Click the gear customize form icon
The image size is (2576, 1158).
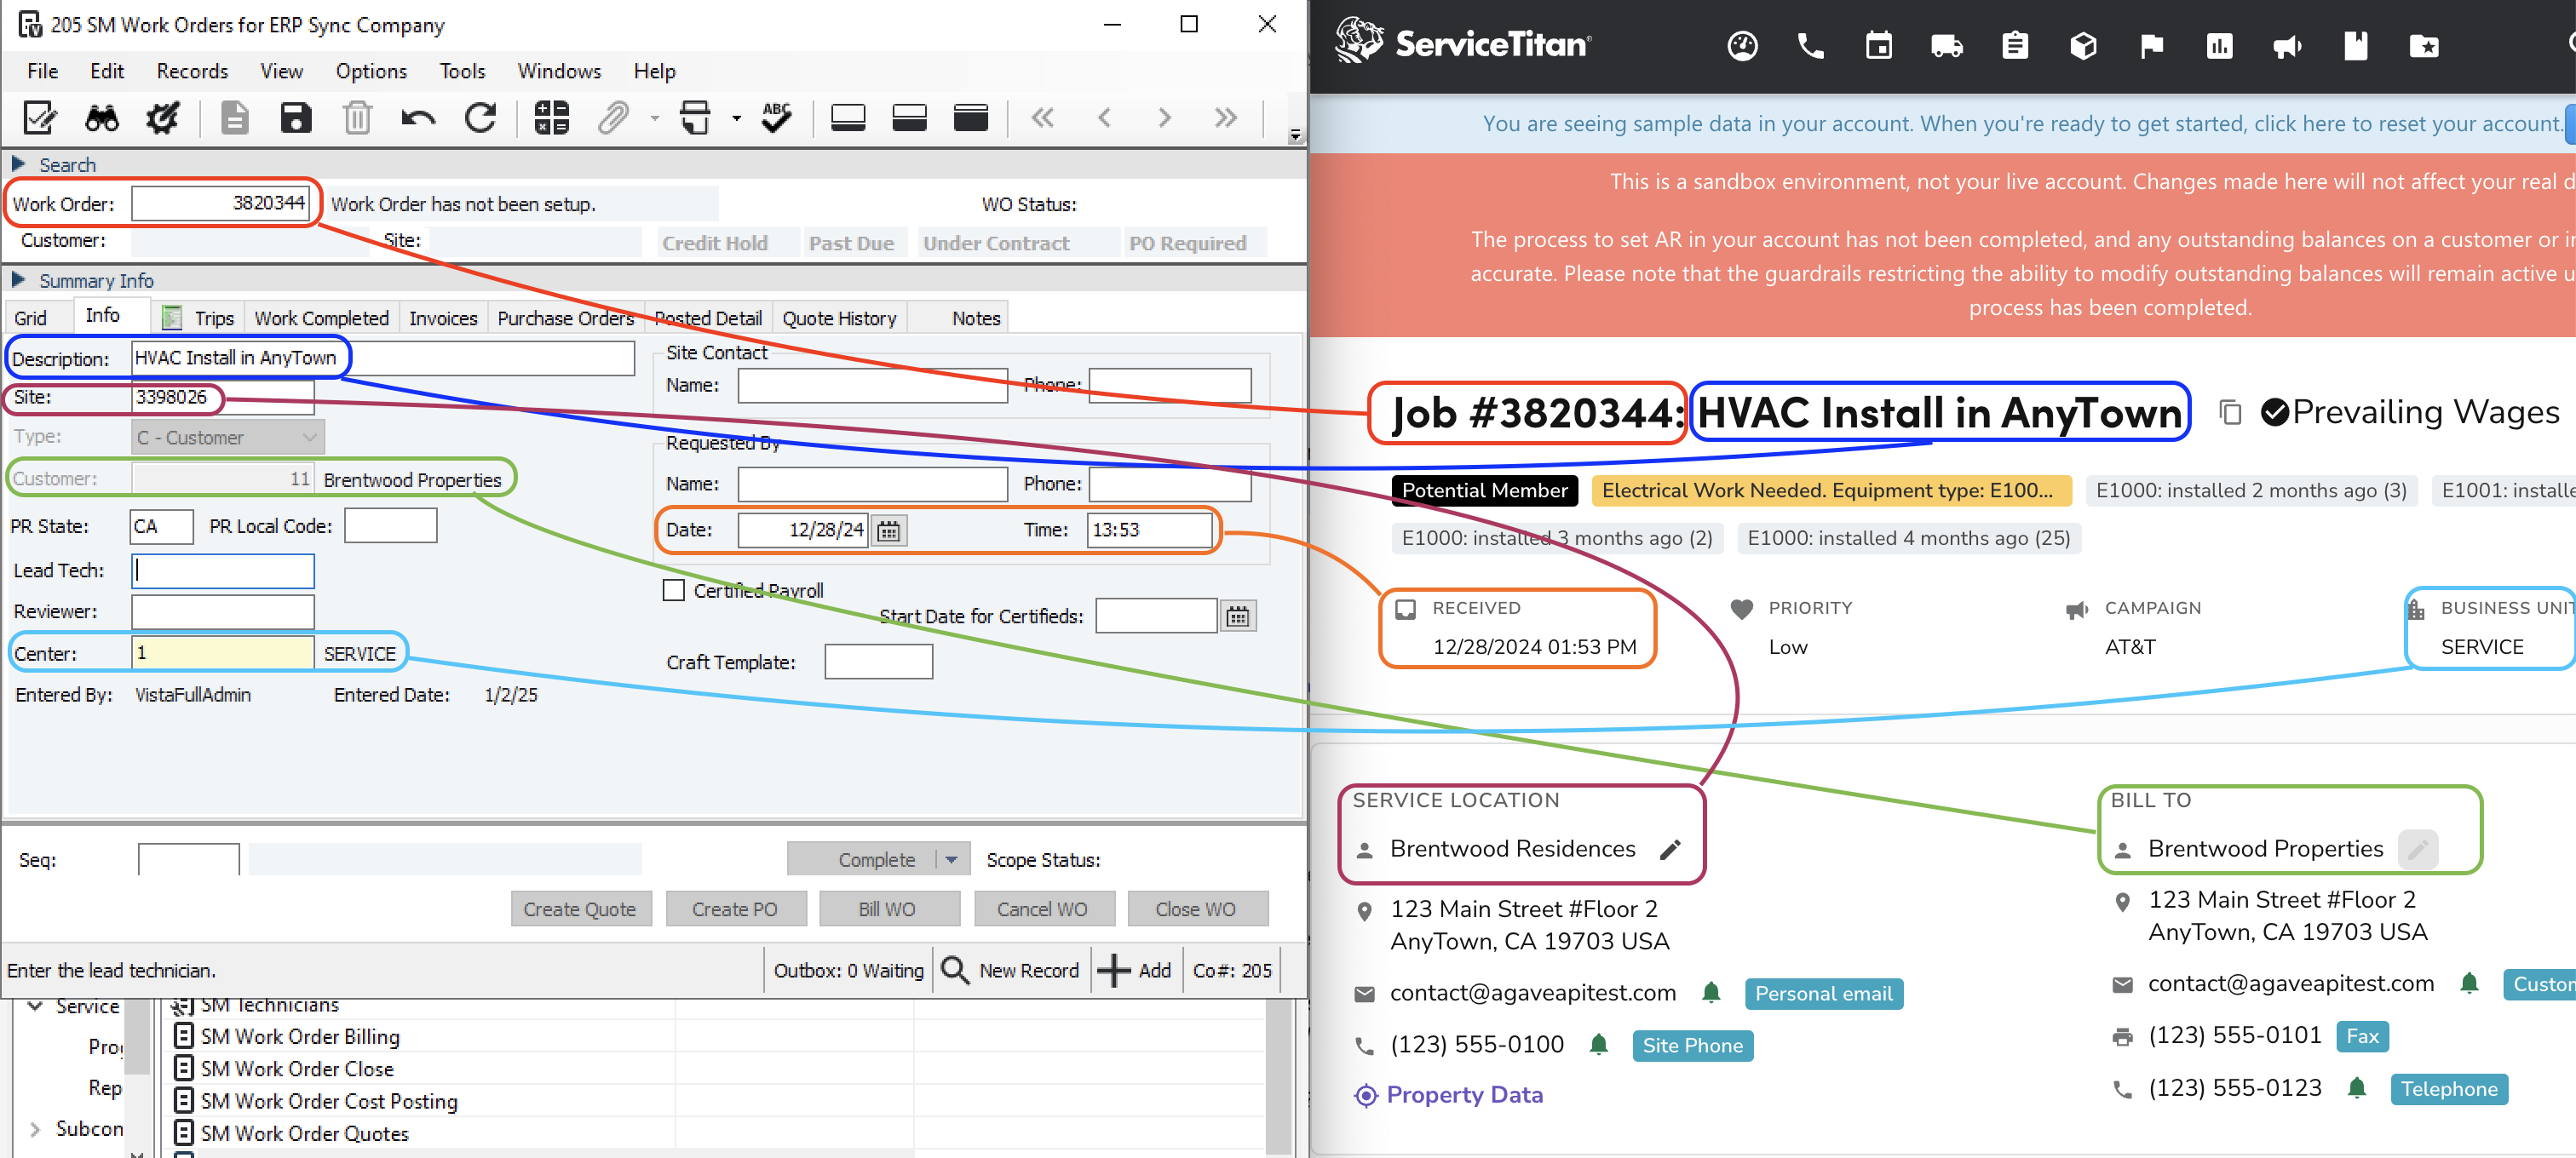(162, 118)
